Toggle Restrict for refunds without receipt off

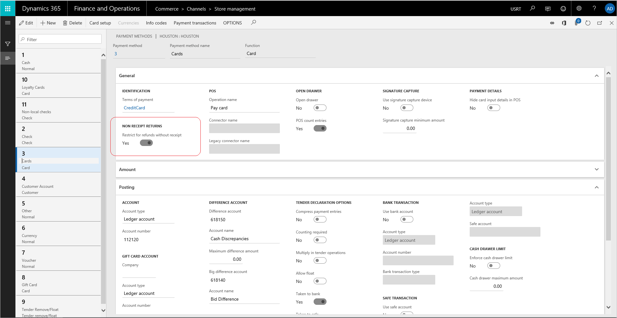click(x=146, y=143)
